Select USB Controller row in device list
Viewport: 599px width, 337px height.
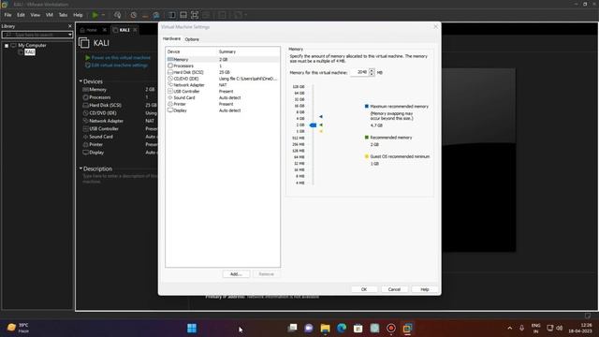(223, 92)
